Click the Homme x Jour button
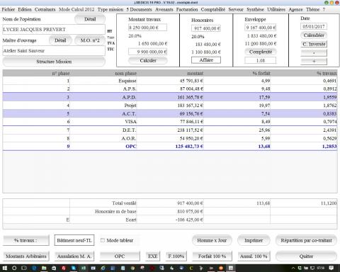The width and height of the screenshot is (340, 272). [x=212, y=240]
